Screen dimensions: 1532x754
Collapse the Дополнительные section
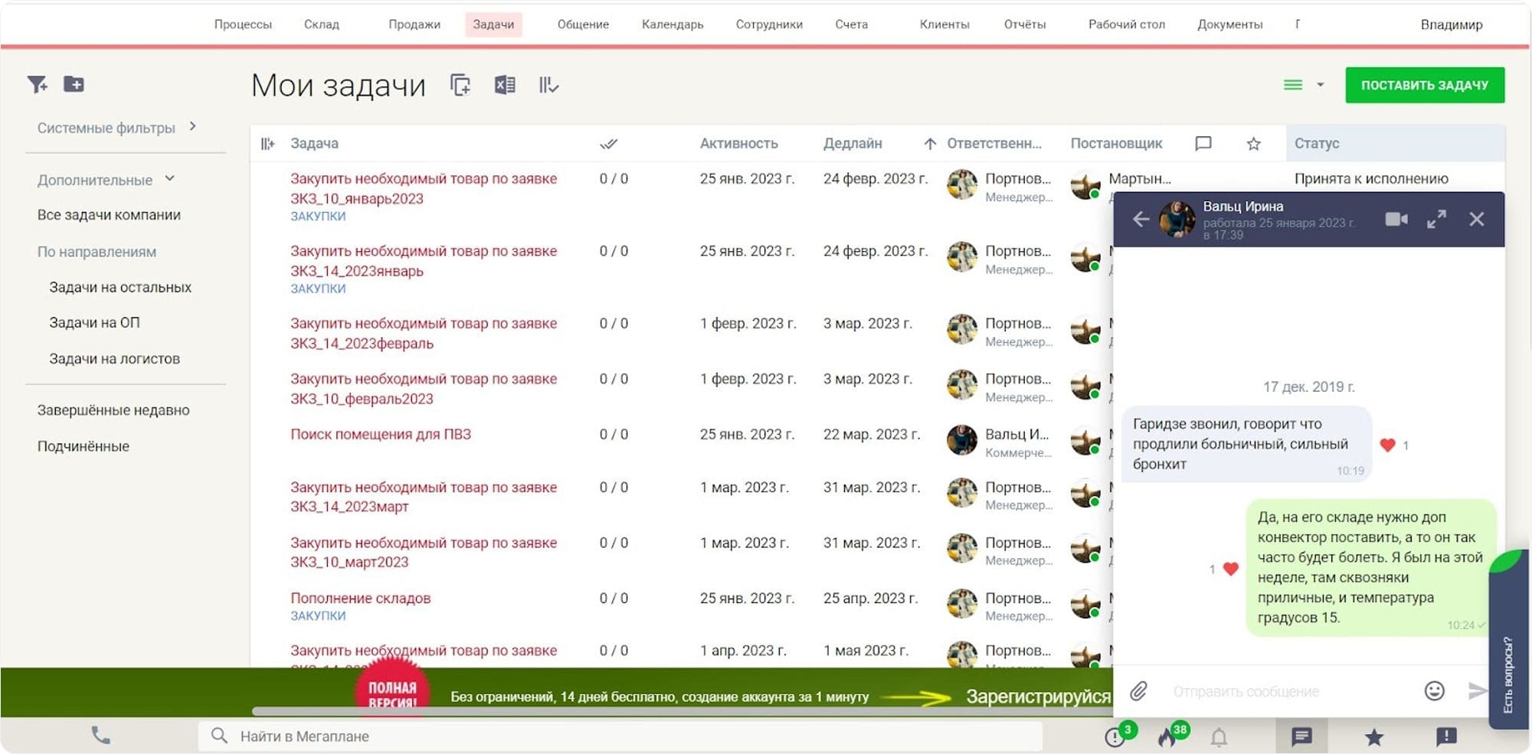point(170,179)
